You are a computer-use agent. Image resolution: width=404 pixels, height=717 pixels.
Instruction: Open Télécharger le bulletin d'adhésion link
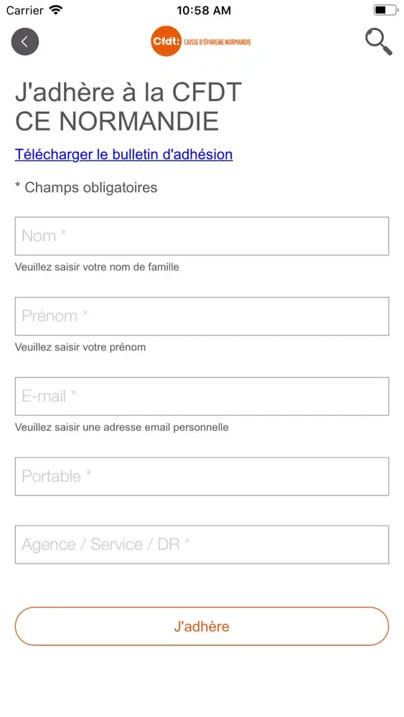(x=123, y=154)
